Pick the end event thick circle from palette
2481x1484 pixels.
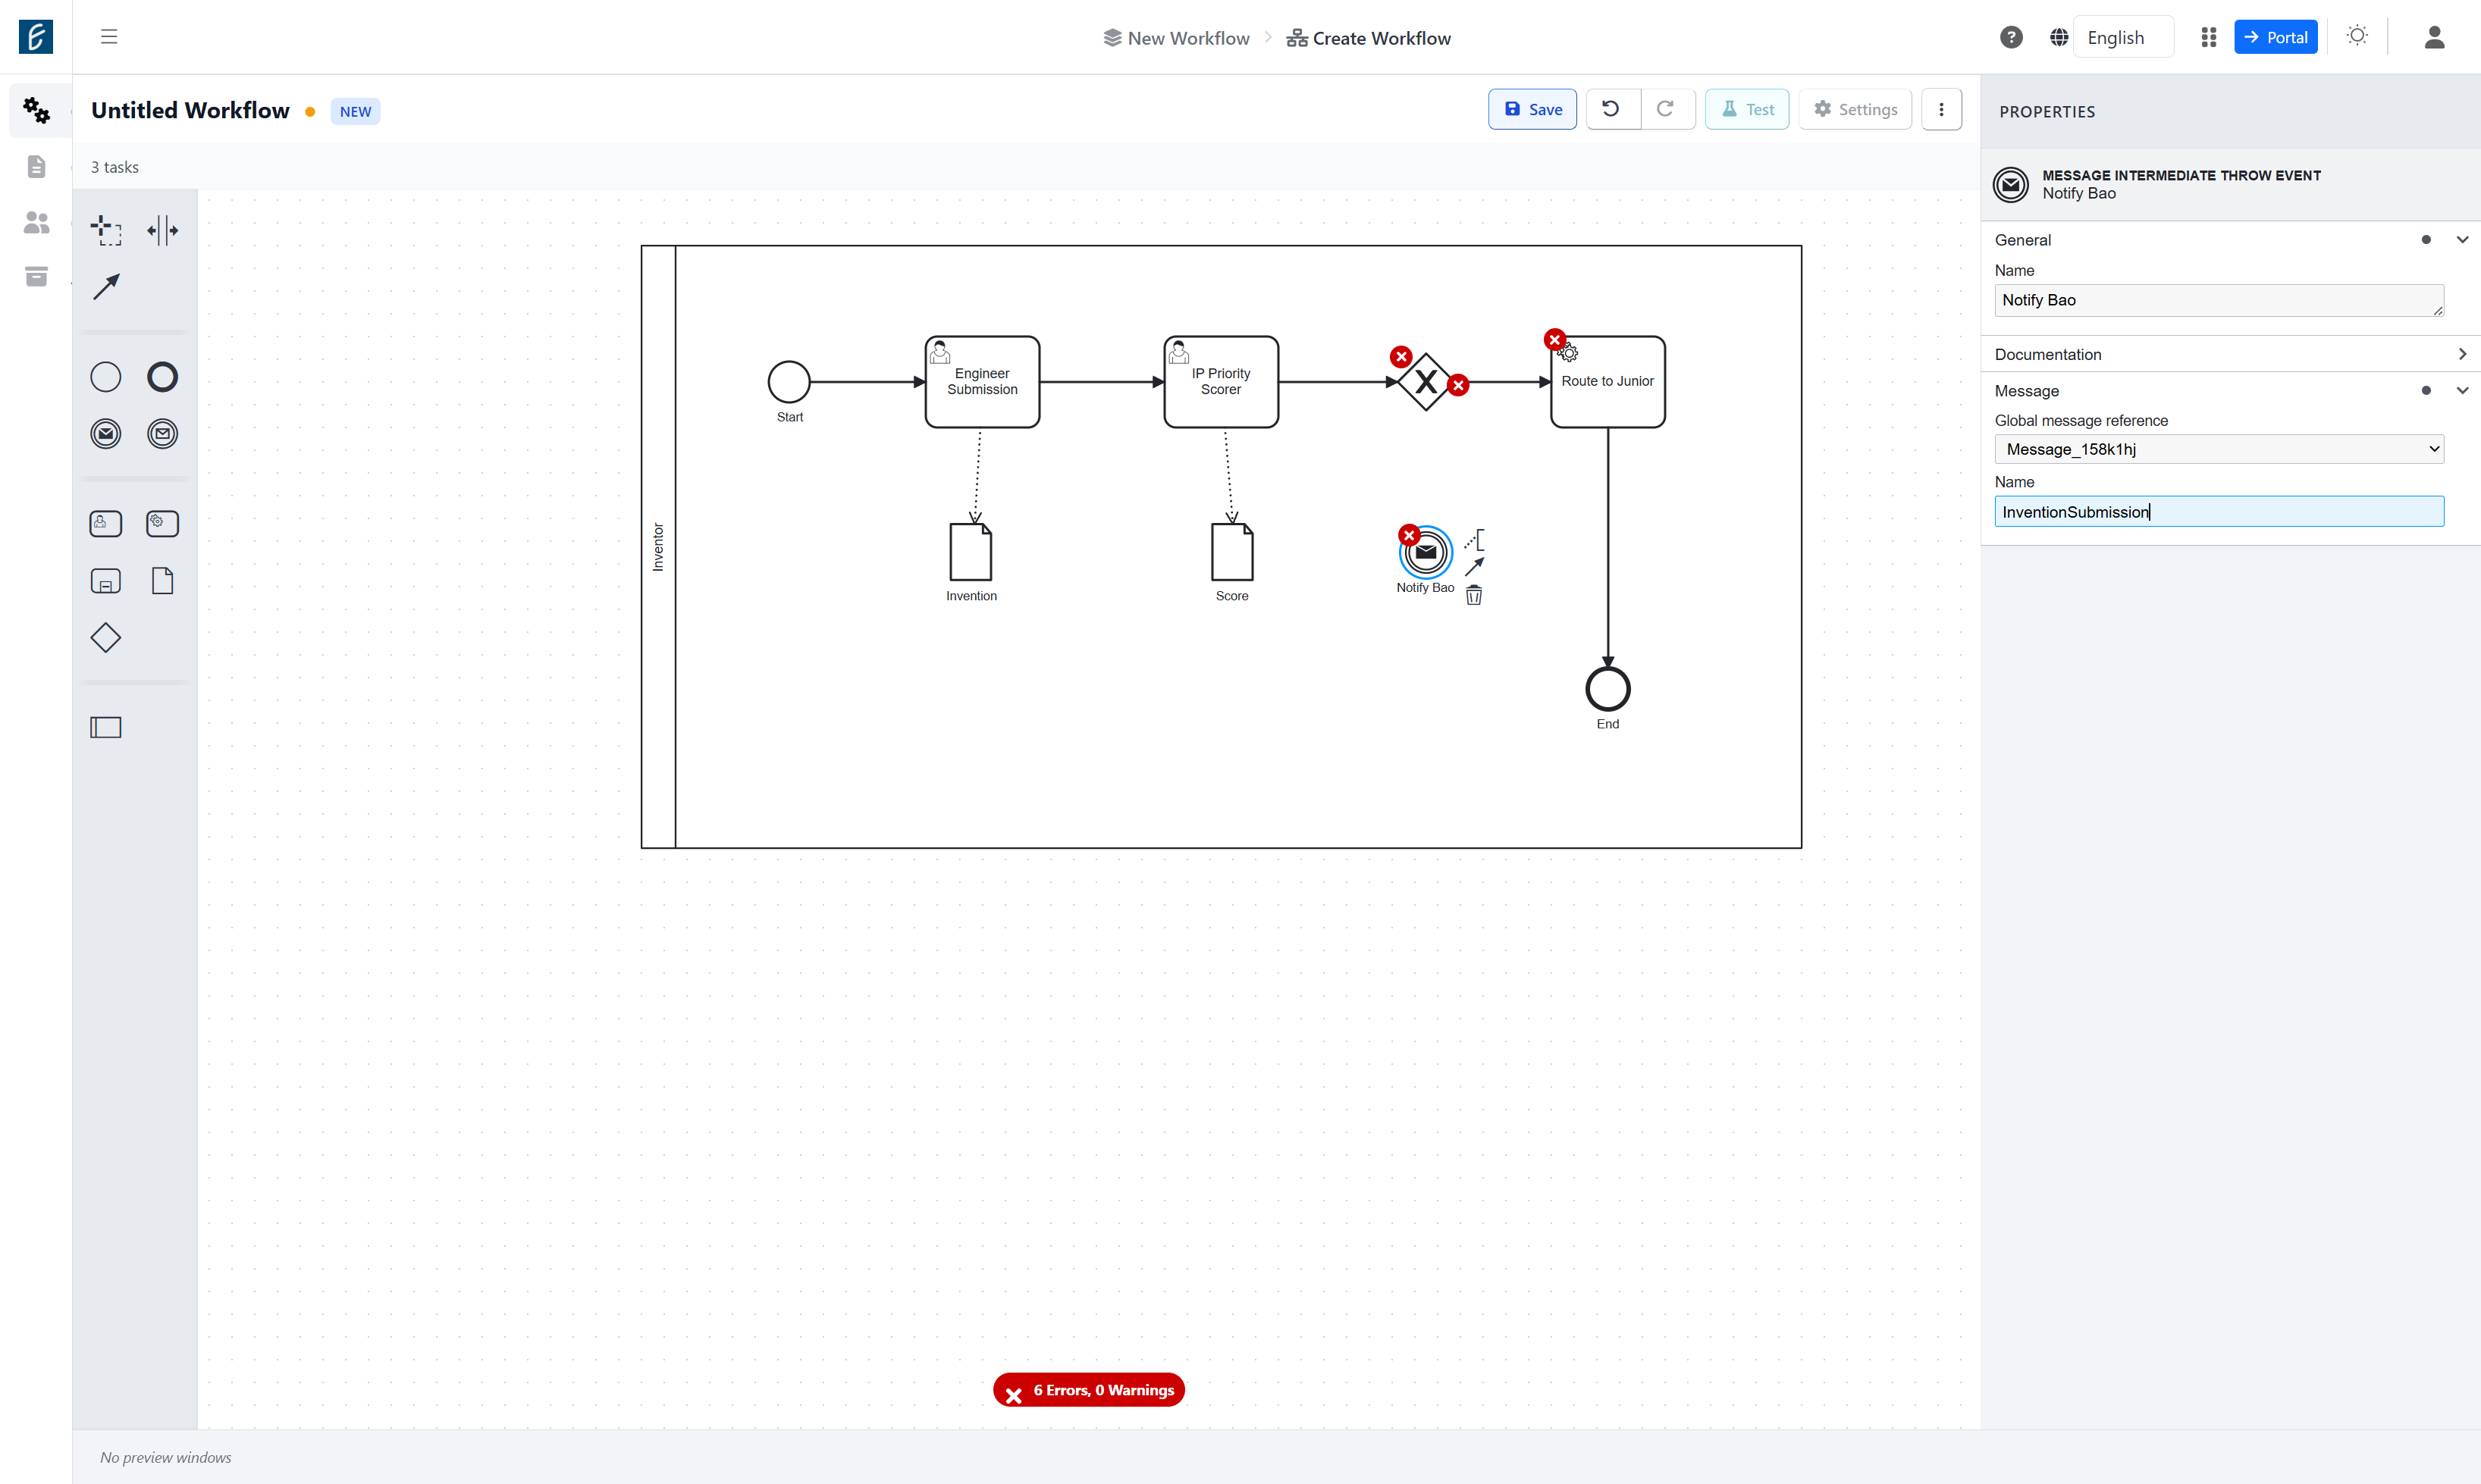click(162, 377)
